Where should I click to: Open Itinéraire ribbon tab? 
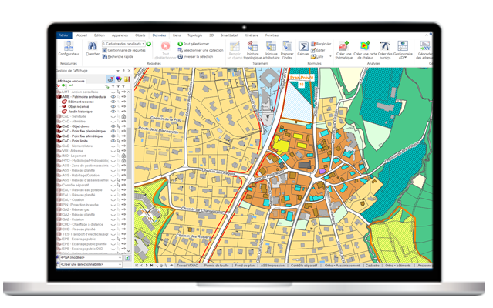pos(252,35)
